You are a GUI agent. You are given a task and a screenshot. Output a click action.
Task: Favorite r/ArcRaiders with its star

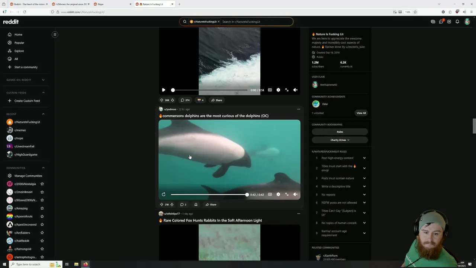(x=42, y=233)
